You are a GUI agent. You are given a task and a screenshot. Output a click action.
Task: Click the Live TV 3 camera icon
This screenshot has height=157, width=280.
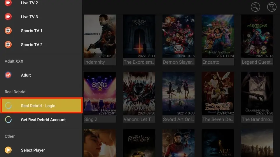[8, 17]
